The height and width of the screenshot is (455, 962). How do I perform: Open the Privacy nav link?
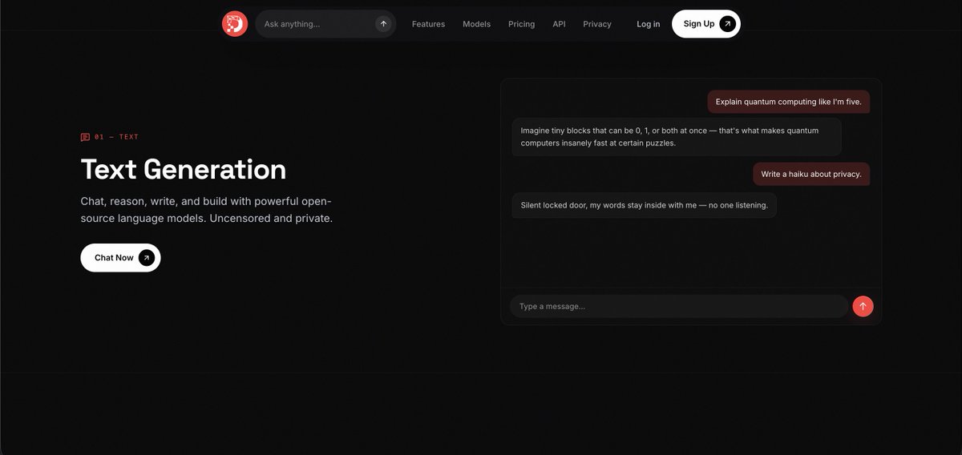pos(597,24)
